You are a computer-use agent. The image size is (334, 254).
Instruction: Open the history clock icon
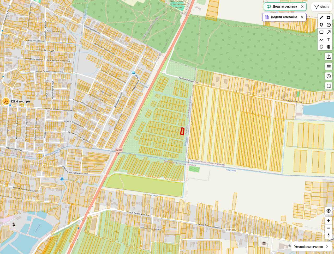[329, 76]
